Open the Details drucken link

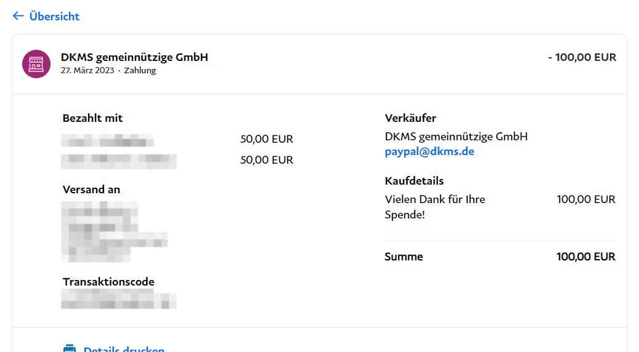click(x=124, y=348)
